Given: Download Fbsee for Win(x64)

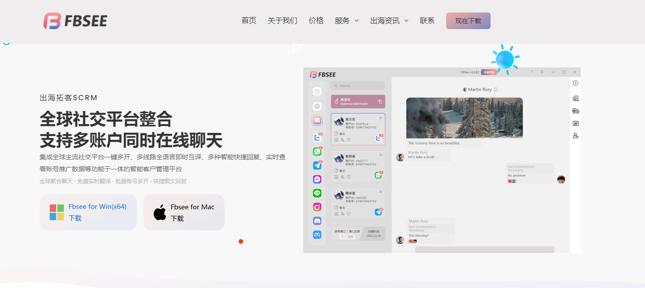Looking at the screenshot, I should point(88,212).
